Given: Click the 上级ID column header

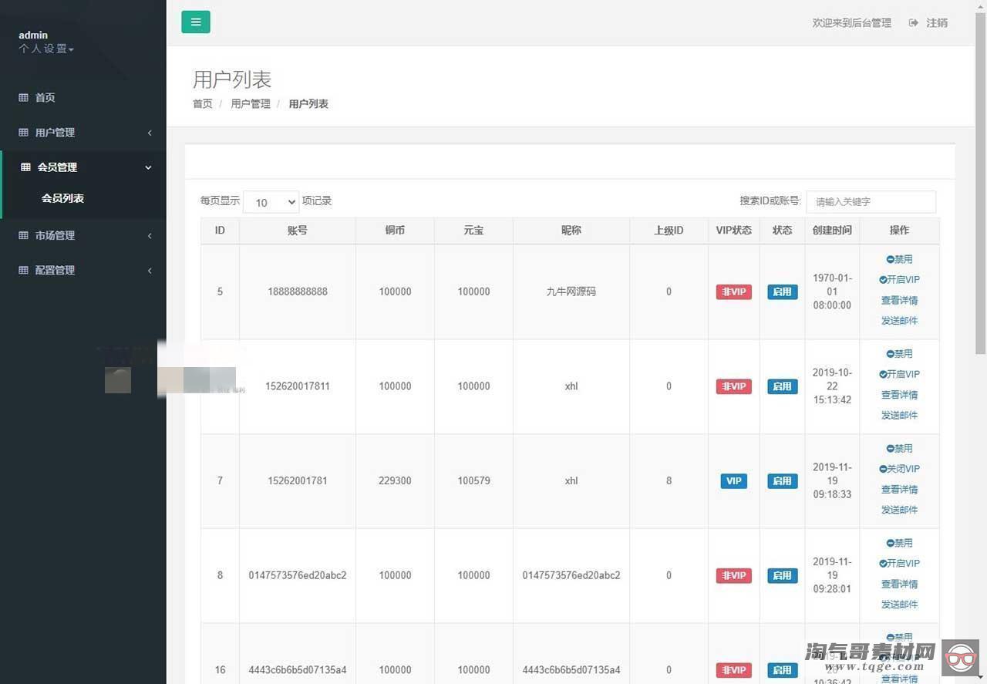Looking at the screenshot, I should (x=669, y=231).
